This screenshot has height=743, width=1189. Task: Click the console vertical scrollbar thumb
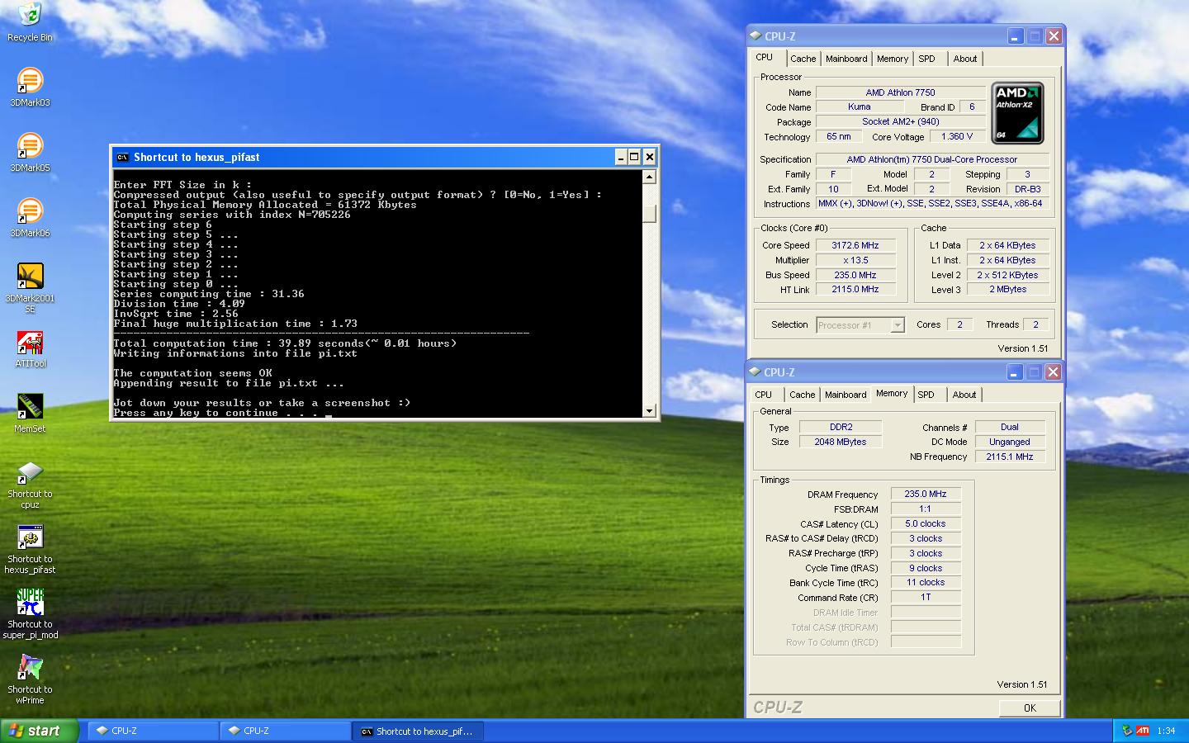coord(649,213)
